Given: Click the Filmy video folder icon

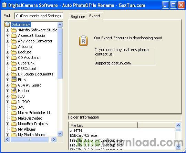Looking at the screenshot, I should click(x=14, y=79).
